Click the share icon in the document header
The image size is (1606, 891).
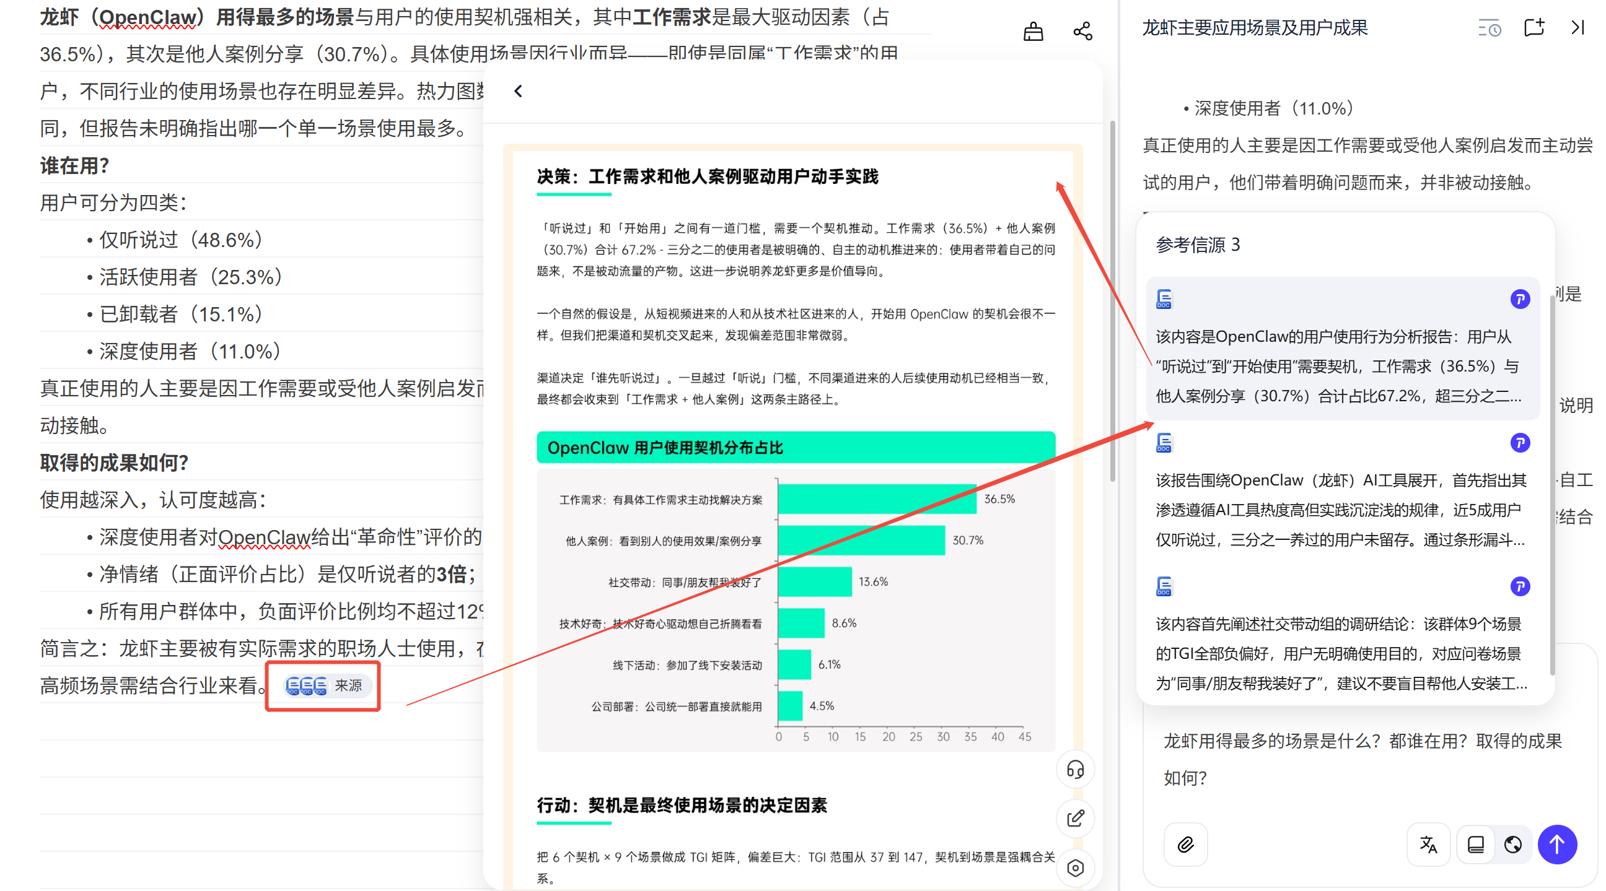pos(1082,30)
